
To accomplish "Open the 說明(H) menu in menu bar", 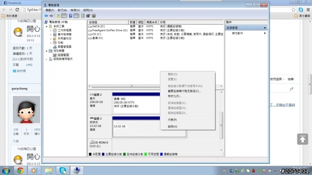I will pyautogui.click(x=88, y=10).
